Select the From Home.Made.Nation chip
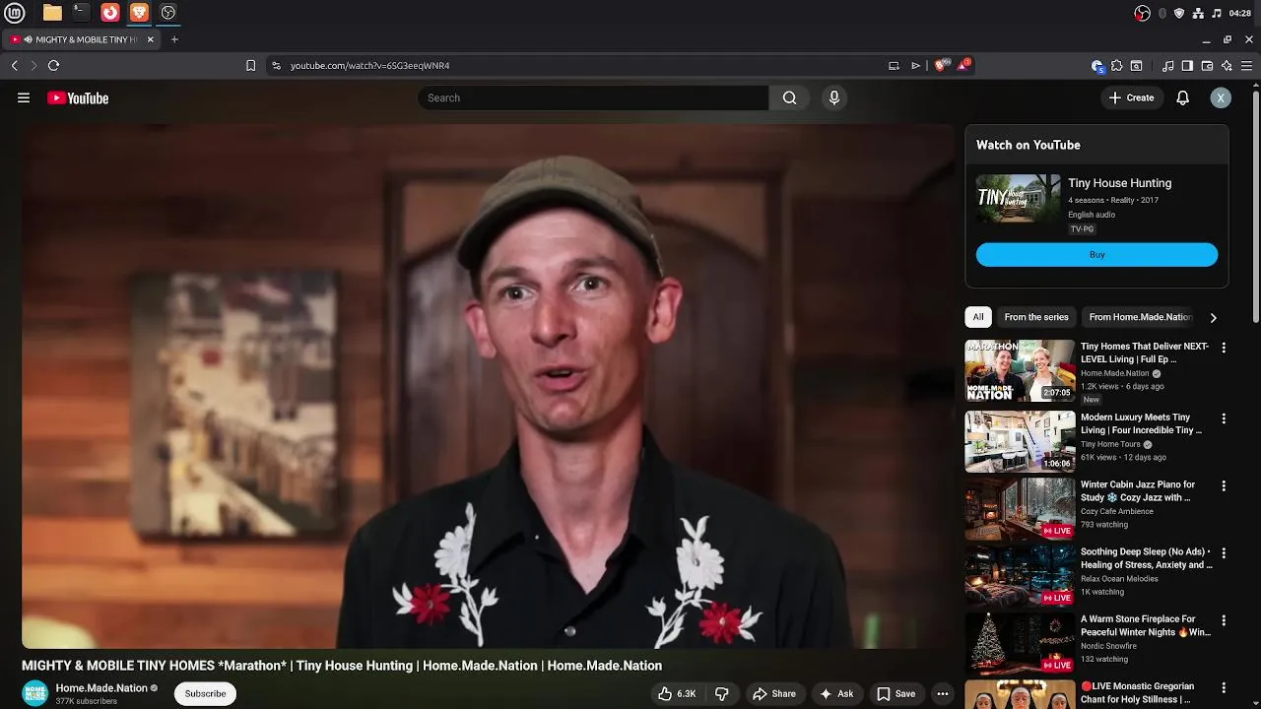The width and height of the screenshot is (1261, 709). [1140, 317]
